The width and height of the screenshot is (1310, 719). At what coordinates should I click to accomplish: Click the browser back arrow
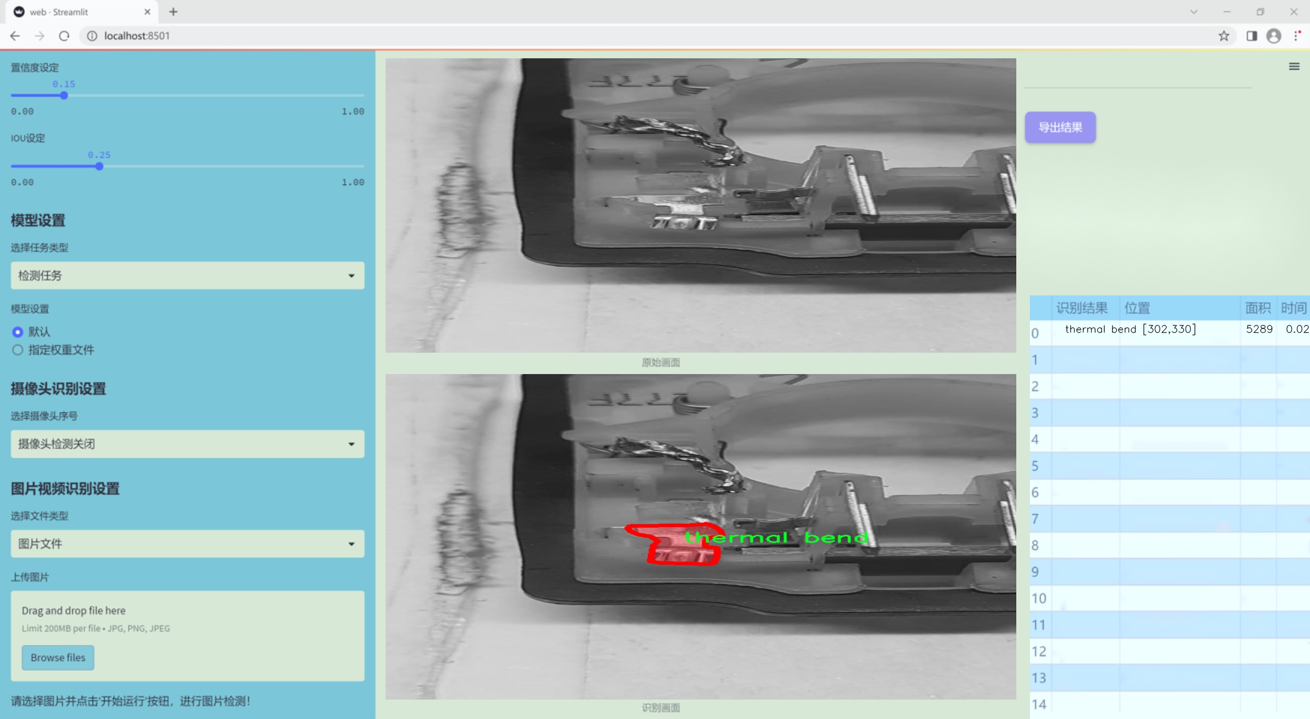[15, 36]
